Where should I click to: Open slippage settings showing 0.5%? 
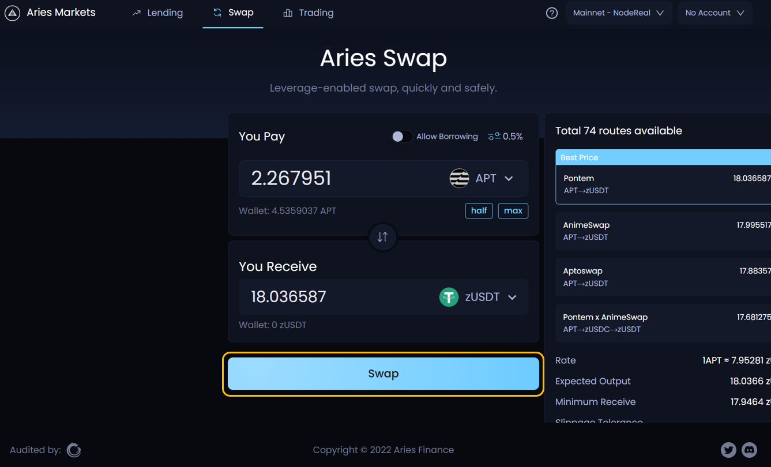coord(505,137)
